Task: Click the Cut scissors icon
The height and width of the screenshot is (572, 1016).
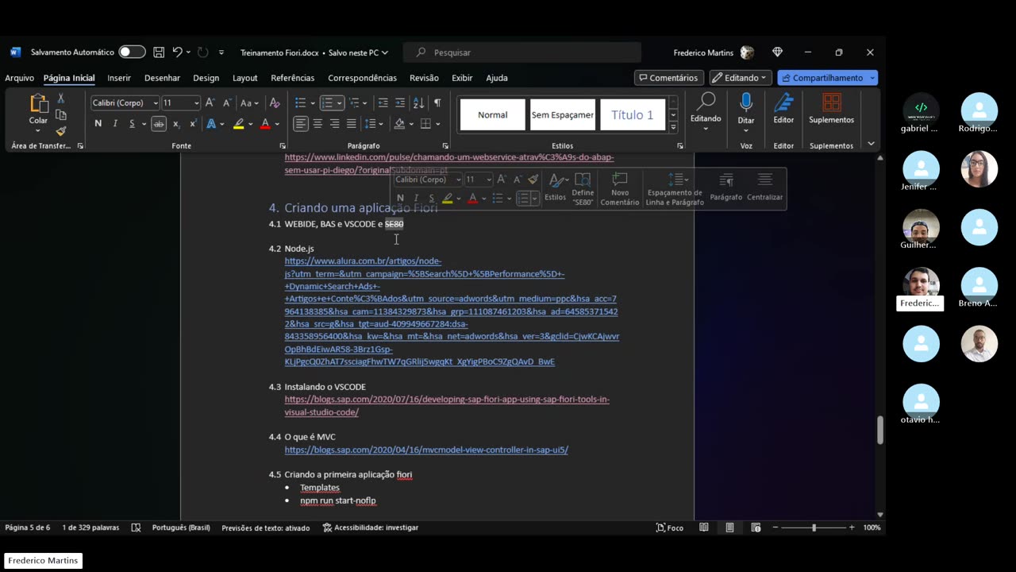Action: click(61, 99)
